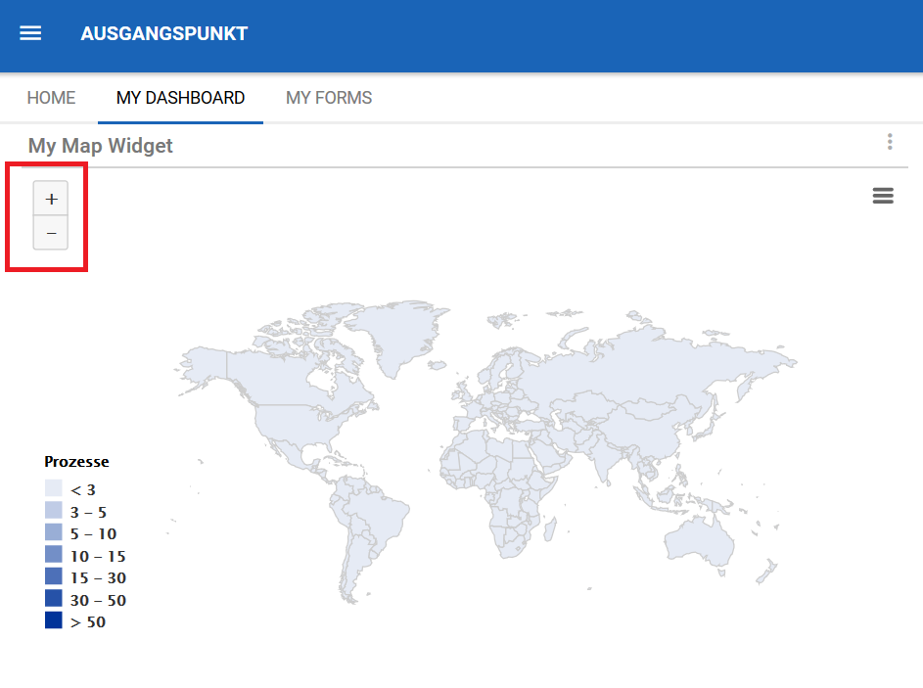The height and width of the screenshot is (688, 923).
Task: Toggle the '10 – 15' legend label
Action: point(98,556)
